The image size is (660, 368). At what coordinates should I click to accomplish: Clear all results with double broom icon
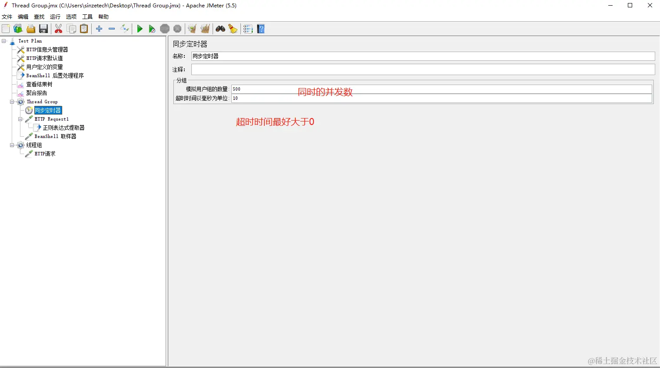(205, 29)
